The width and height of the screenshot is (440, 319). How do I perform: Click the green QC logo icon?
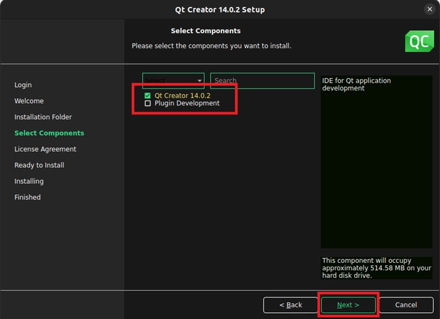[419, 41]
